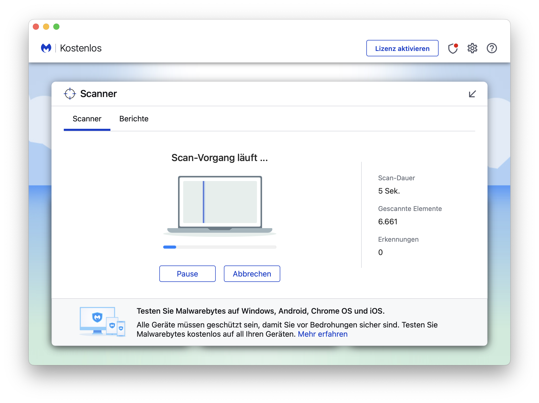Pause the running scan
Screen dimensions: 539x403
[187, 274]
